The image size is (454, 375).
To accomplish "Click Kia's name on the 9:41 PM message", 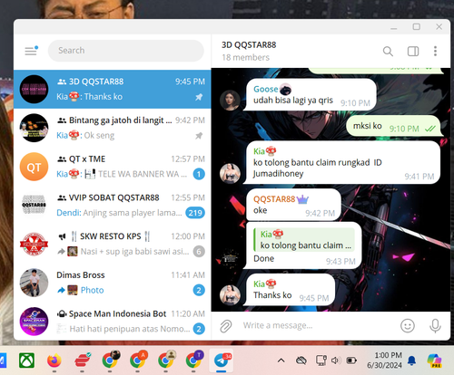I will pos(259,151).
